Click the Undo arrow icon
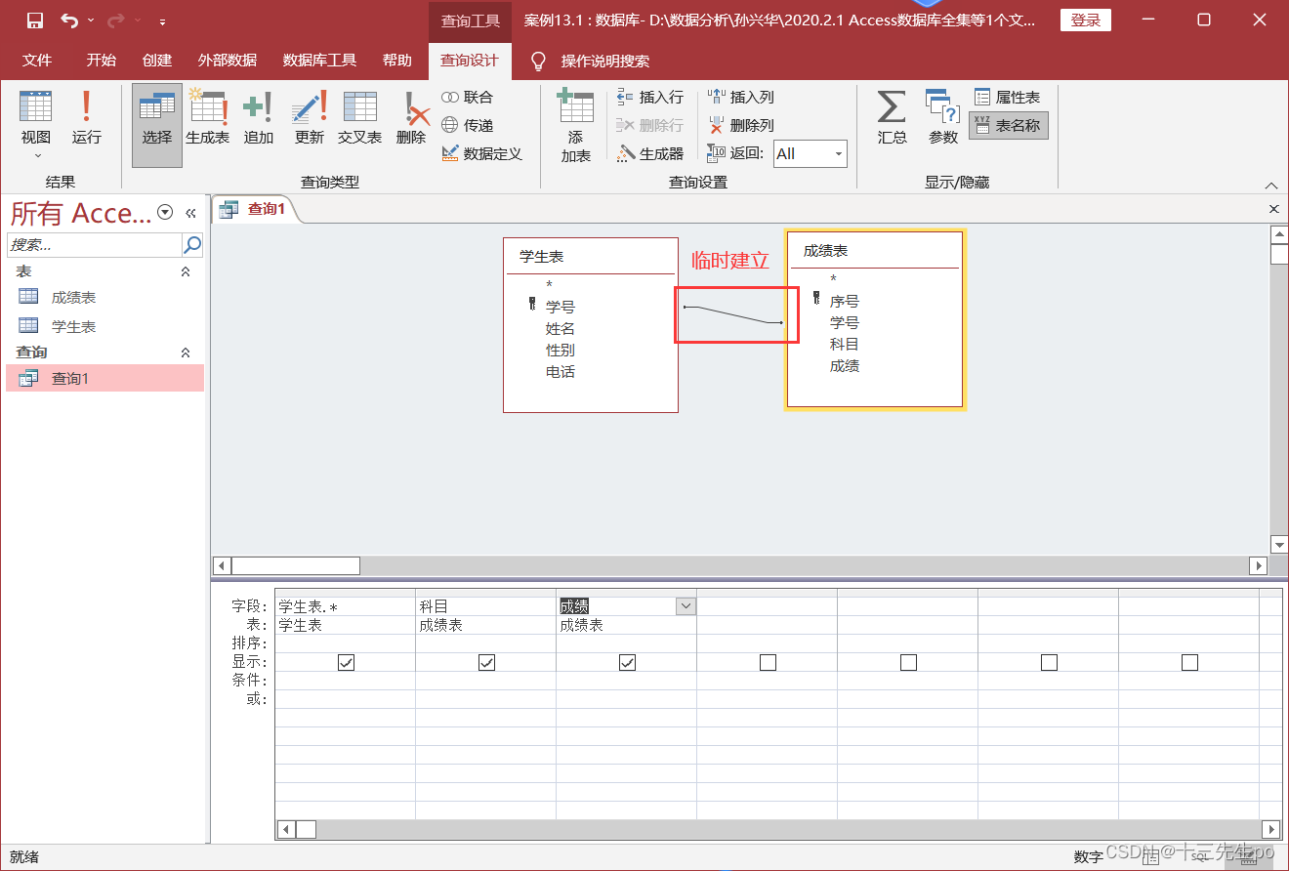This screenshot has width=1289, height=871. pyautogui.click(x=69, y=21)
